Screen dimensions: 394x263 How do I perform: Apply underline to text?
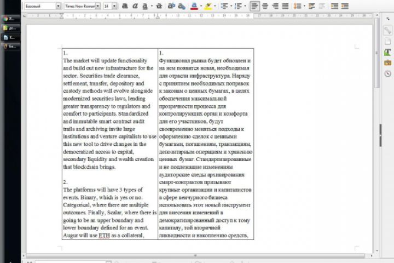[145, 6]
